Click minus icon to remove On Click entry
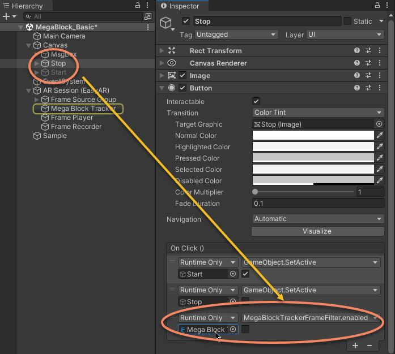Screen dimensions: 395x354 [369, 345]
